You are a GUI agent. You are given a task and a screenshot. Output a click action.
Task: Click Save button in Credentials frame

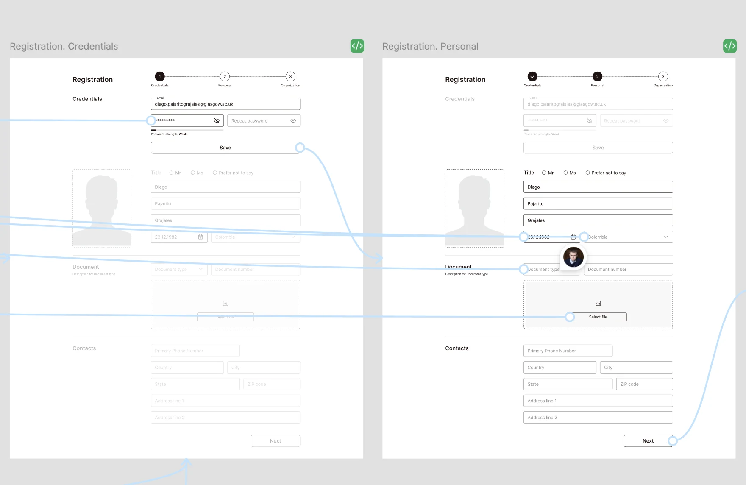[225, 148]
